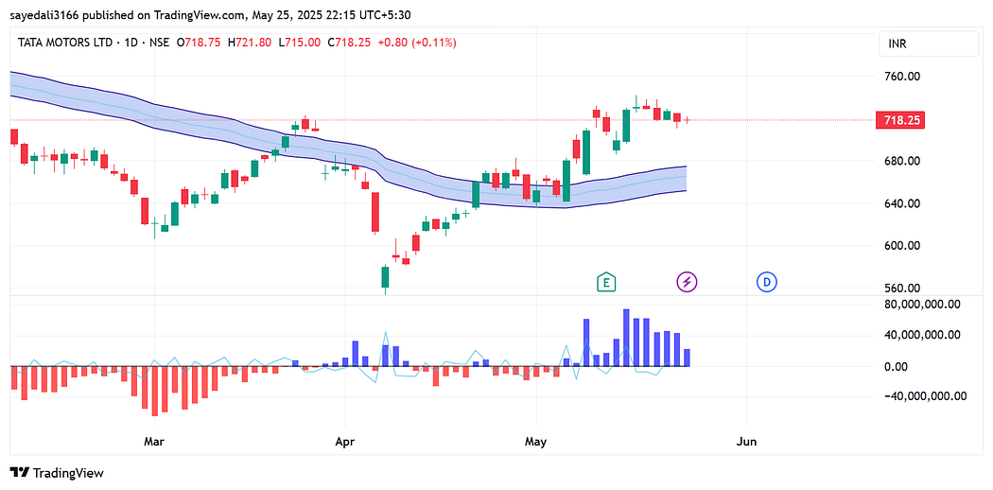Click the red 718.25 current price label
Screen dimensions: 993x490
[x=900, y=120]
